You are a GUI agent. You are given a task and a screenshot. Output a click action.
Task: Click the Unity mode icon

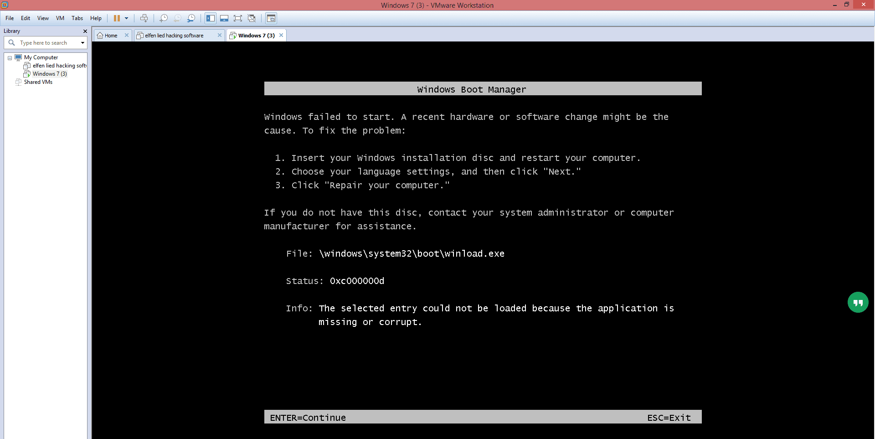tap(252, 18)
